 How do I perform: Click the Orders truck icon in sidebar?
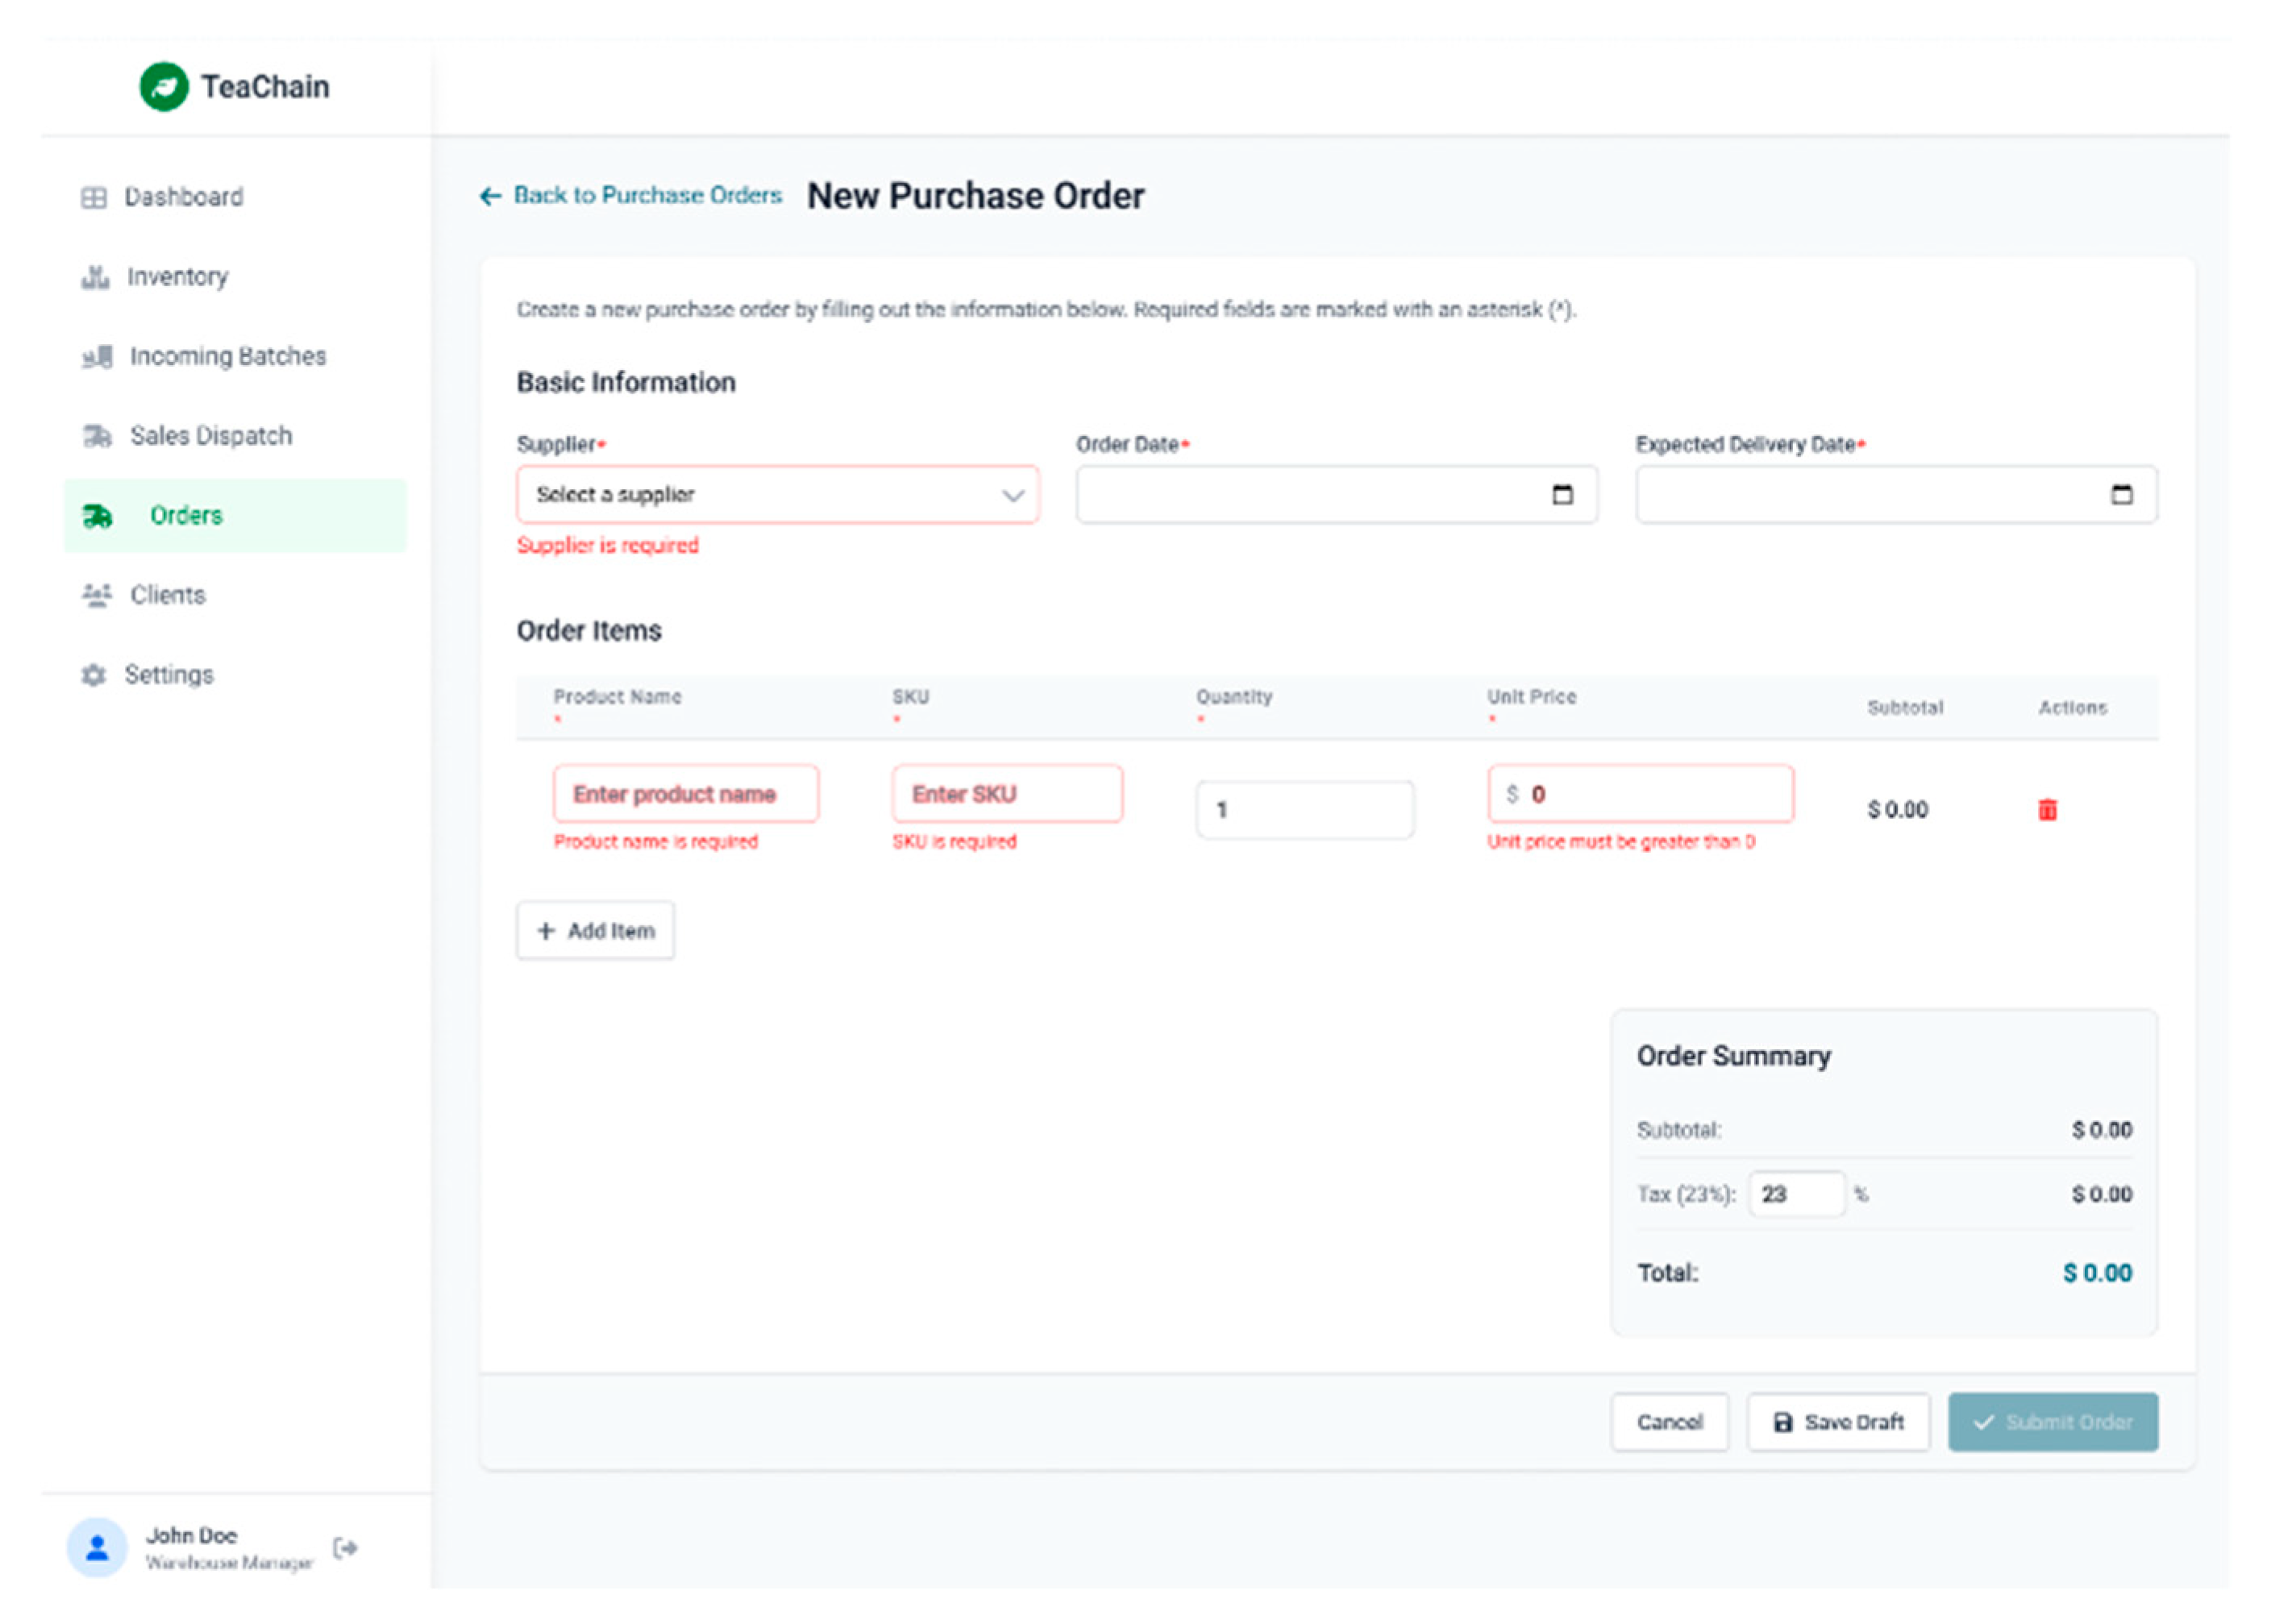point(97,516)
